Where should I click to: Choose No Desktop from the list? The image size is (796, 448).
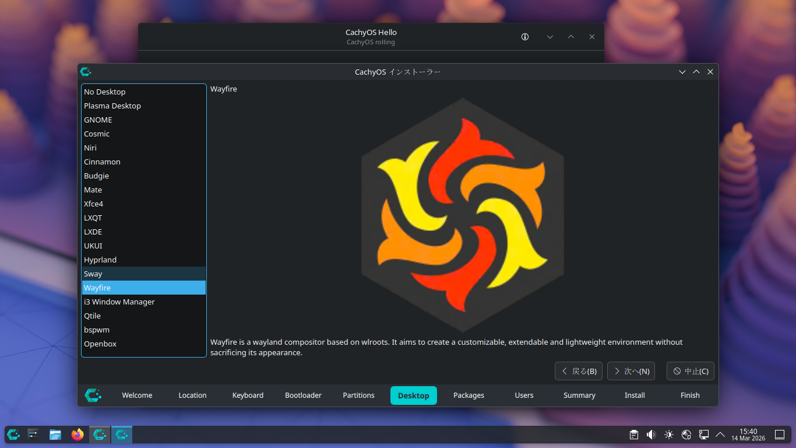click(144, 92)
